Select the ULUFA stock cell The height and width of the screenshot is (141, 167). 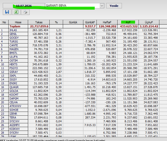point(18,57)
